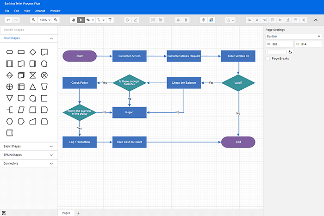This screenshot has width=324, height=216.
Task: Open the Window menu
Action: pyautogui.click(x=55, y=11)
